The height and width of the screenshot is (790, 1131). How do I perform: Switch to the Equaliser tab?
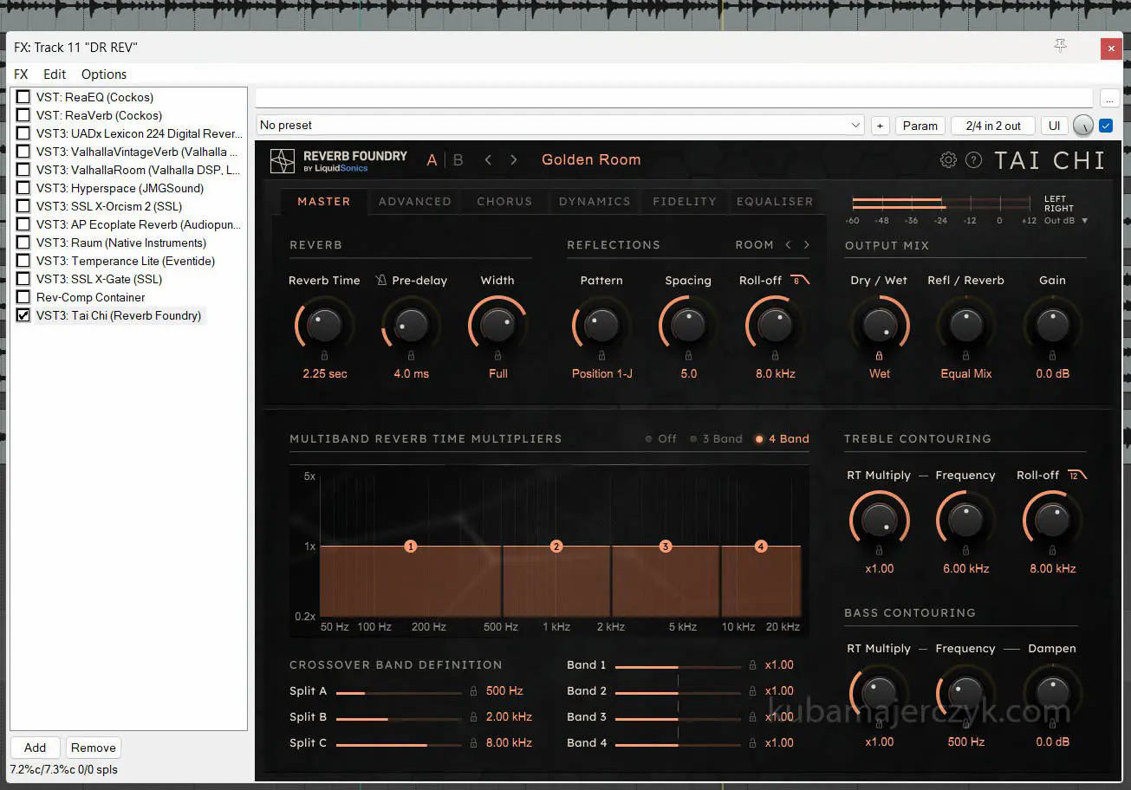[774, 202]
